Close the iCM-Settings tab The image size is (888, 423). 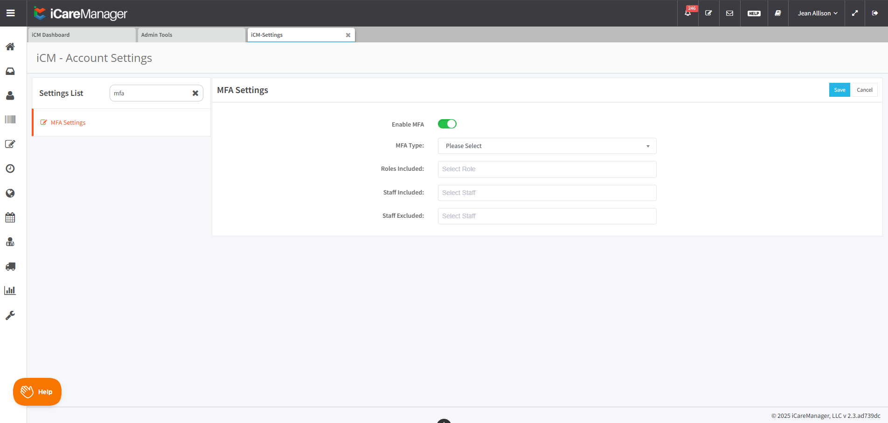click(x=348, y=35)
